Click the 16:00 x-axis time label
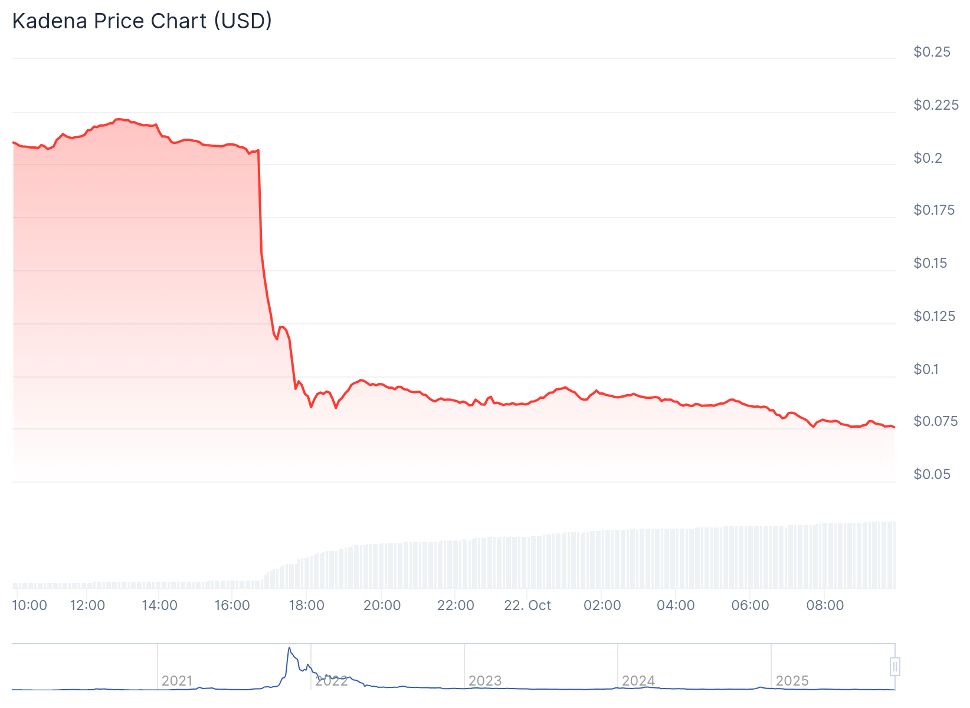 [x=232, y=605]
